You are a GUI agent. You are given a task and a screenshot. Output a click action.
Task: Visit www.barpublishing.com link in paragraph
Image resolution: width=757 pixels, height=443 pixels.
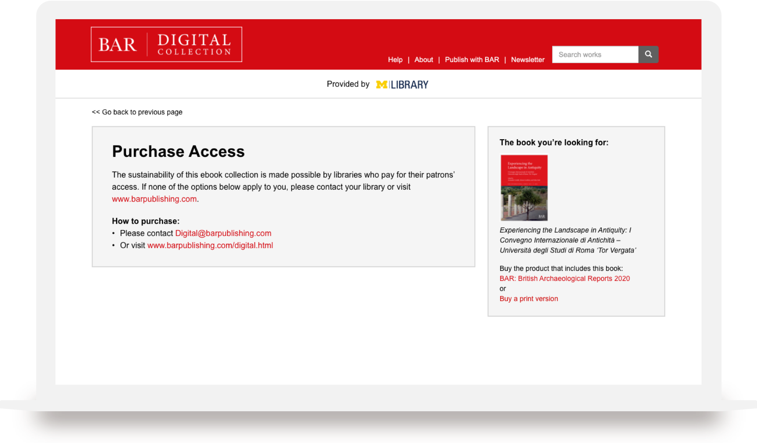point(154,199)
